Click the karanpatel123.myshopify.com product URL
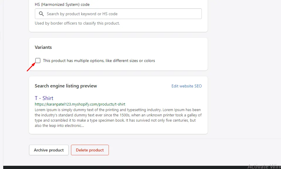The height and width of the screenshot is (169, 281). [80, 104]
